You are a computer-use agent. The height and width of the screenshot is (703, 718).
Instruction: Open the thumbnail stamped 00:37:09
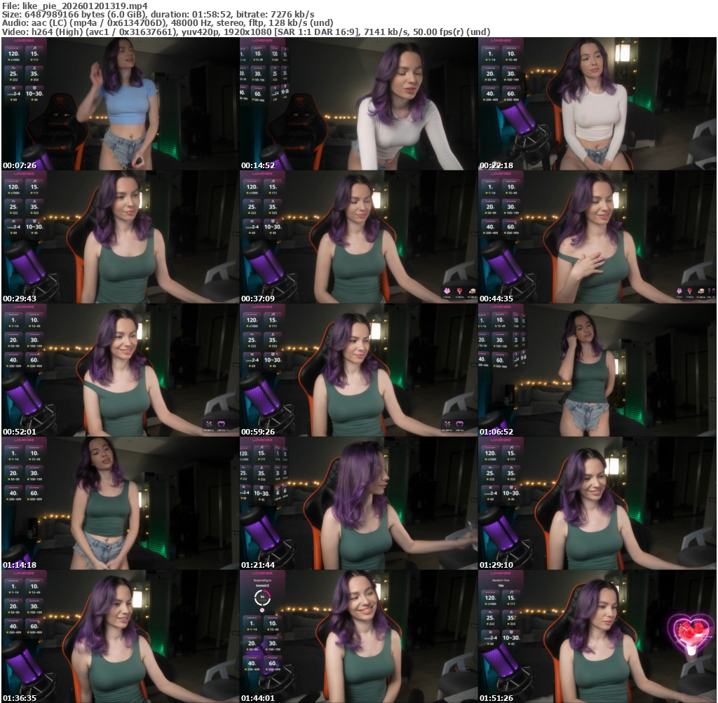[358, 237]
